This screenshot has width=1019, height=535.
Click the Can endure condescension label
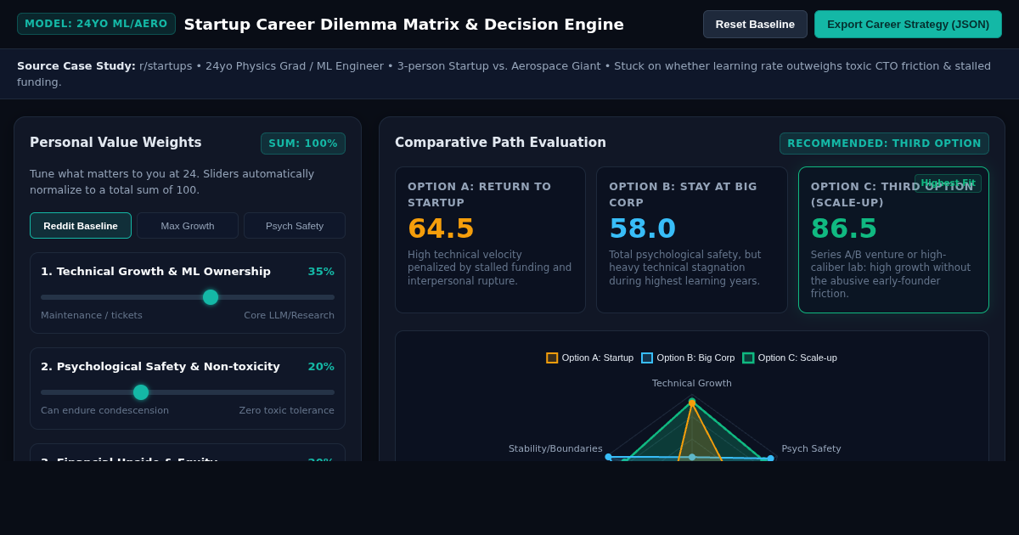[x=104, y=411]
